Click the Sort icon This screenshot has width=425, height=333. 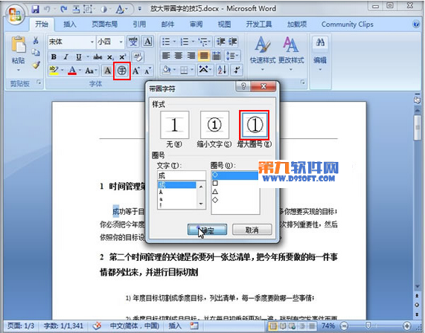coord(222,71)
